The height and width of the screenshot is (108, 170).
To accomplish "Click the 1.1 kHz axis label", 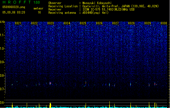I will [x=2, y=35].
